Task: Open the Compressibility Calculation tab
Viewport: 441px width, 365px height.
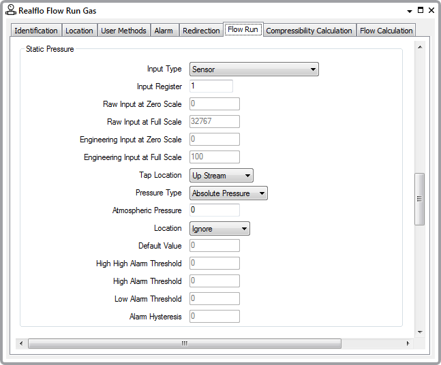Action: pyautogui.click(x=309, y=31)
